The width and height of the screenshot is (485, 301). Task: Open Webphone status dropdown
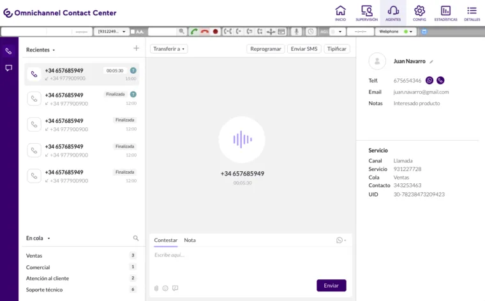click(x=396, y=31)
